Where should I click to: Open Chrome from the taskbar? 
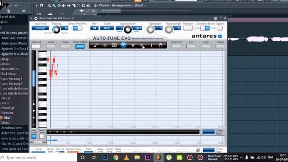pyautogui.click(x=116, y=157)
